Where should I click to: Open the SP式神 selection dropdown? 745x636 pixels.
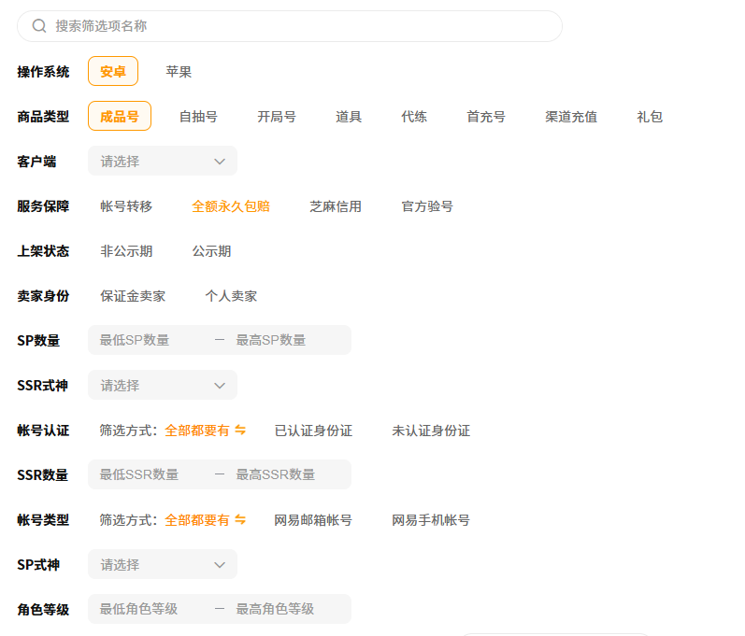pyautogui.click(x=163, y=565)
